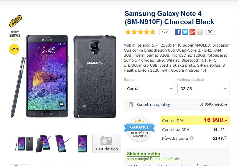The width and height of the screenshot is (239, 166).
Task: Send the product by email icon
Action: click(200, 32)
